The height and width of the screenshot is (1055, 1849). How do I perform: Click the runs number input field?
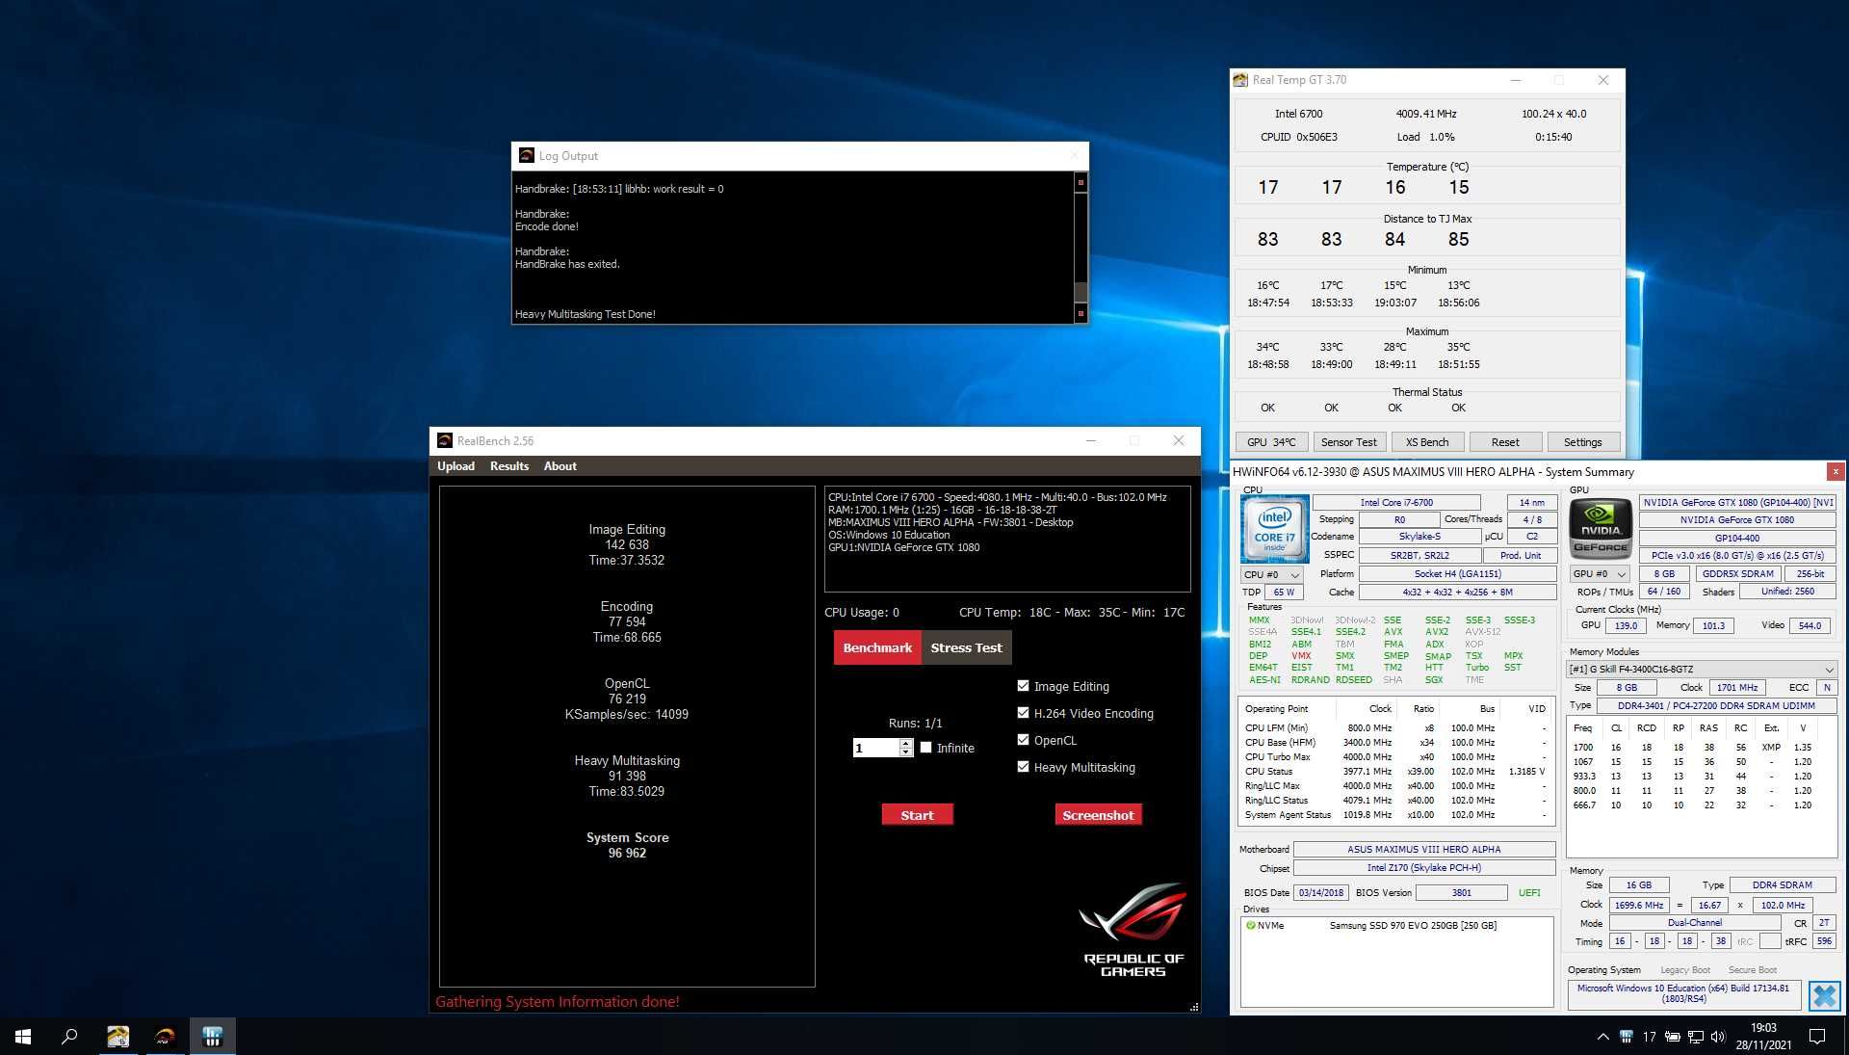pos(875,748)
